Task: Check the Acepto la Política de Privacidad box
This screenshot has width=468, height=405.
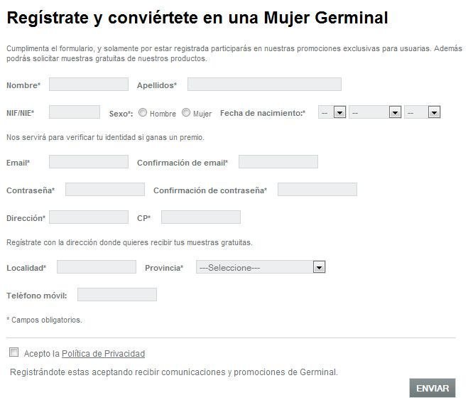Action: click(x=13, y=352)
